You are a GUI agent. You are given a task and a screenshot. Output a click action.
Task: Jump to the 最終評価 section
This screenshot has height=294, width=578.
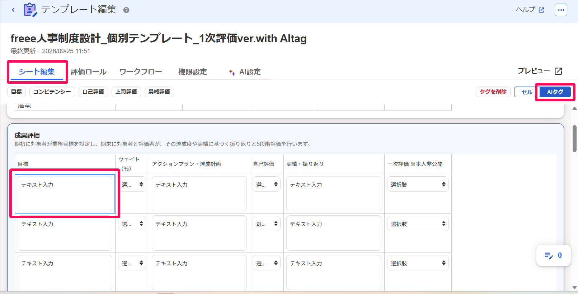(159, 92)
